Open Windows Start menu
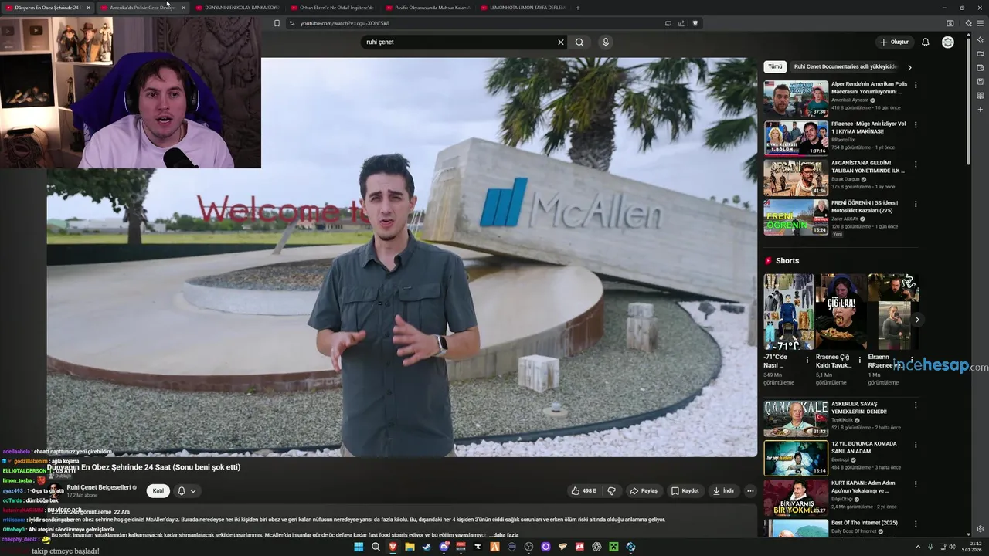The width and height of the screenshot is (989, 556). coord(359,547)
